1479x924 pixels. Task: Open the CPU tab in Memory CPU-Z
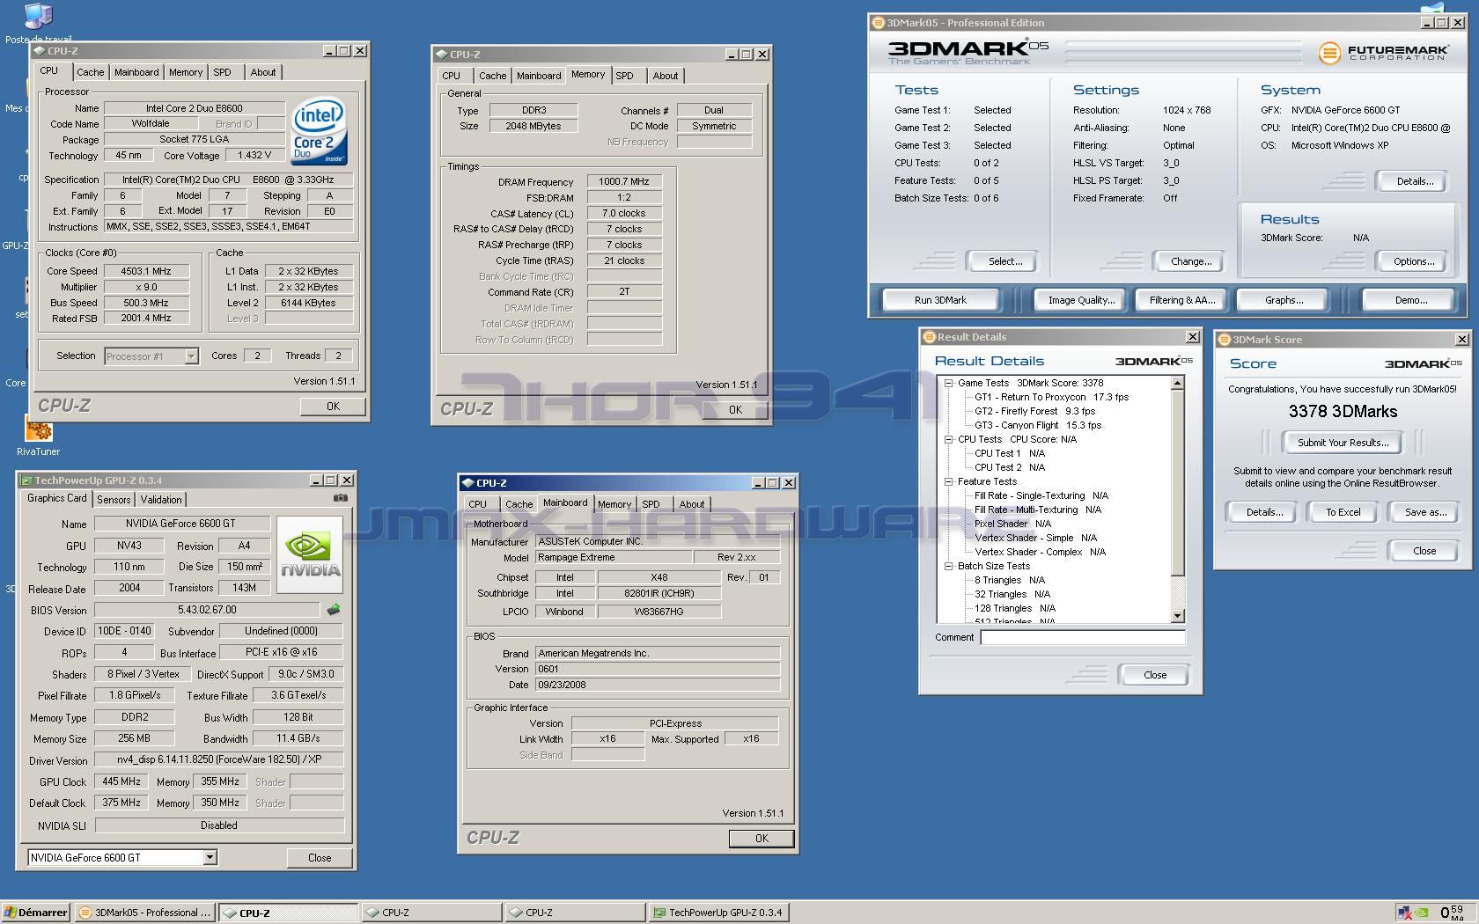451,76
